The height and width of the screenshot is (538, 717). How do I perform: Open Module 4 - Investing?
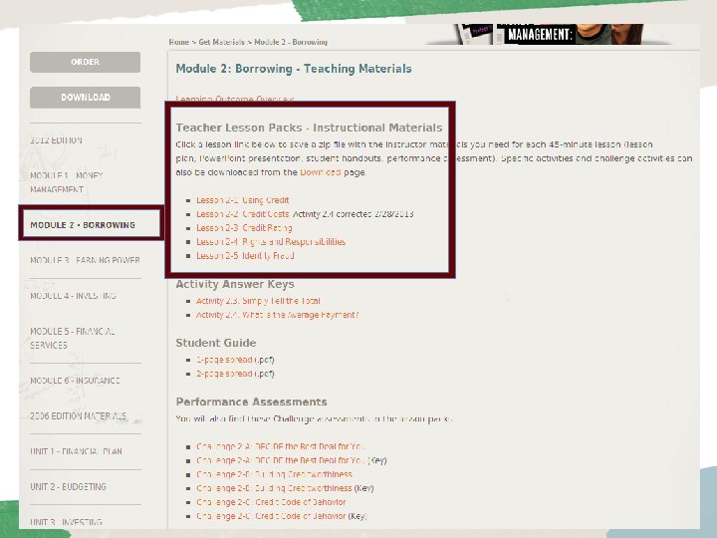pyautogui.click(x=73, y=296)
